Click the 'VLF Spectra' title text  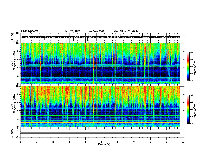click(29, 31)
